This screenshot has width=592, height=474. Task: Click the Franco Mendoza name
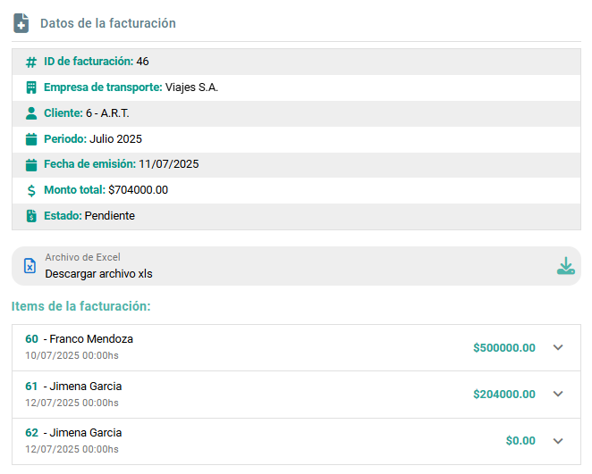pos(91,339)
